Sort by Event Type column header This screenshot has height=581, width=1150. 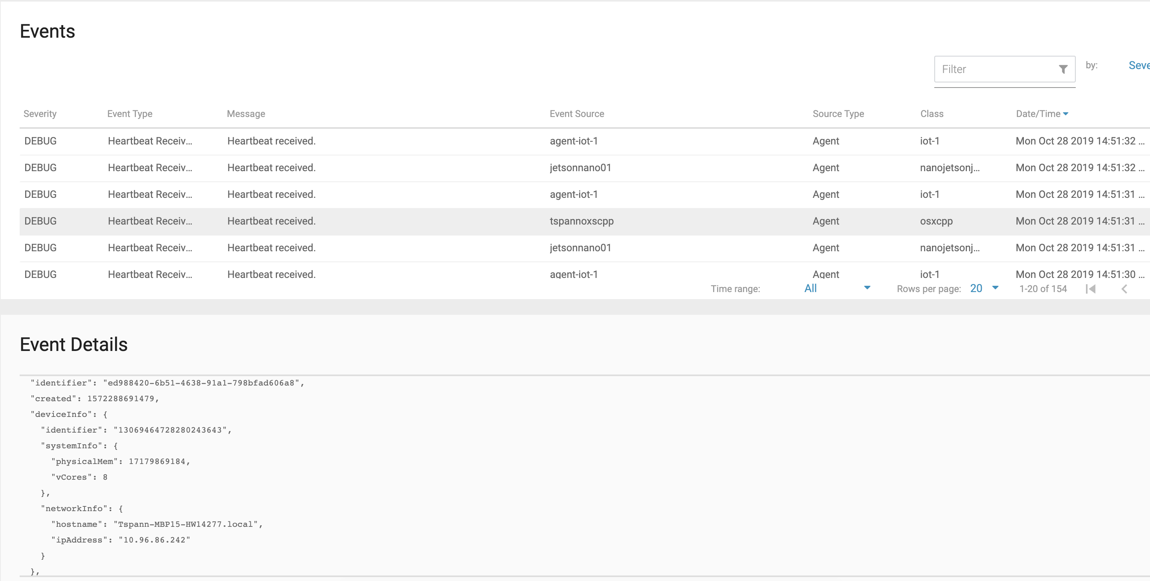coord(130,114)
